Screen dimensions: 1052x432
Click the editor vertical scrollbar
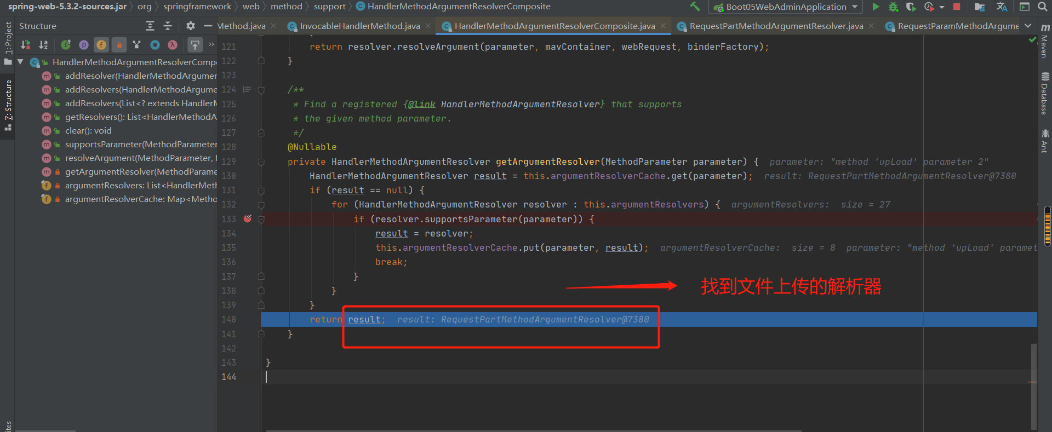point(1033,386)
